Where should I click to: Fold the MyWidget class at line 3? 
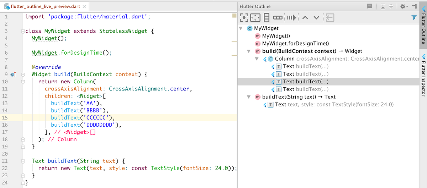pos(23,31)
